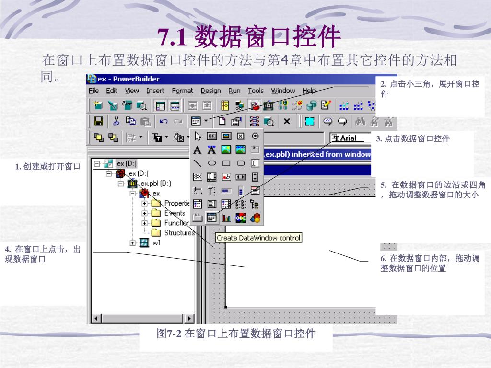The image size is (491, 368).
Task: Select the pointer arrow in palette
Action: click(198, 136)
